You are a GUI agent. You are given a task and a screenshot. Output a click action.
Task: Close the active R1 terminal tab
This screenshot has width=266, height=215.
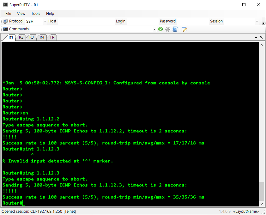click(261, 37)
